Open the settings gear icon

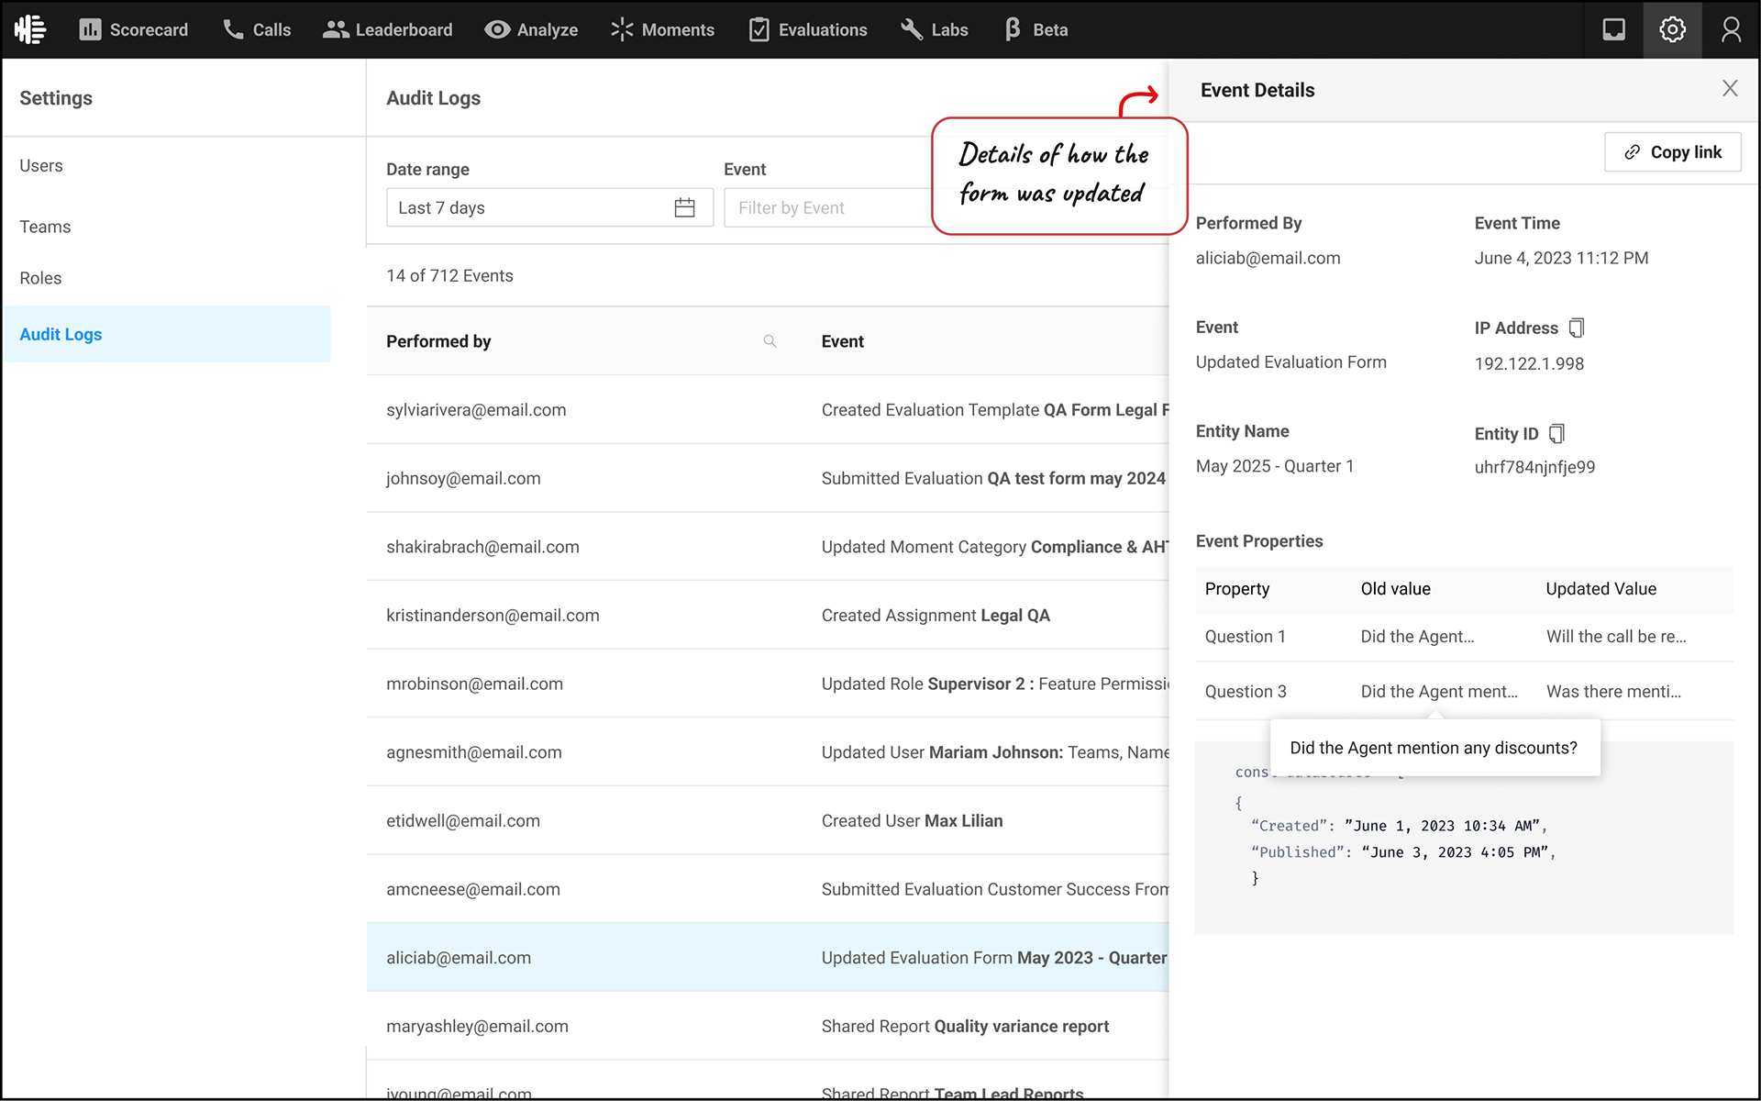[x=1672, y=29]
